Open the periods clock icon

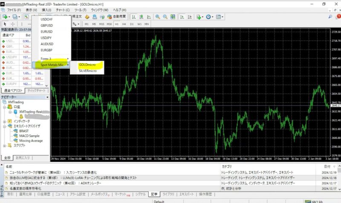click(208, 17)
